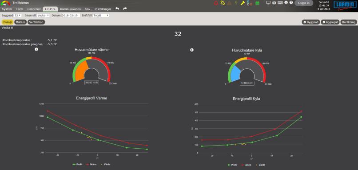The height and width of the screenshot is (170, 358).
Task: Click the Huvudmätare värme title
Action: (x=91, y=50)
